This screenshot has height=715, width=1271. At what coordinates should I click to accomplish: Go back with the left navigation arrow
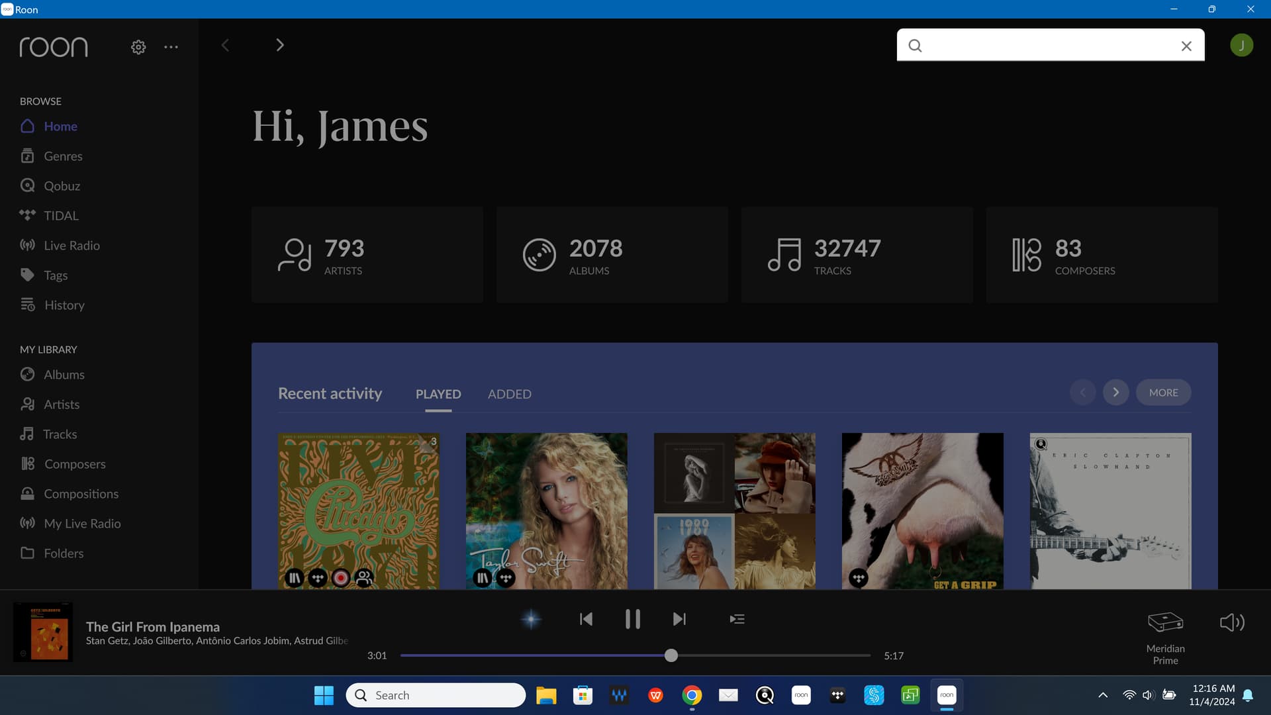[225, 45]
